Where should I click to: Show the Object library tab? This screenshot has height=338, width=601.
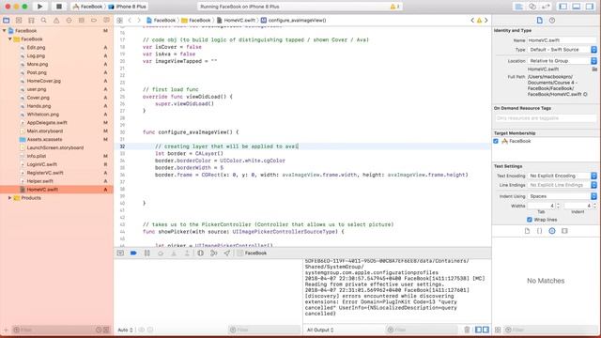tap(552, 231)
